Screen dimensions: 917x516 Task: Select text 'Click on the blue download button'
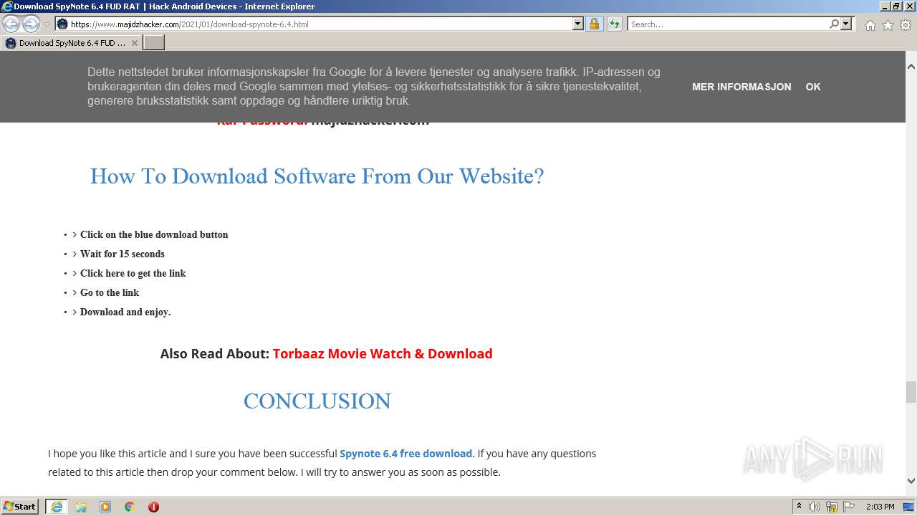click(x=154, y=234)
